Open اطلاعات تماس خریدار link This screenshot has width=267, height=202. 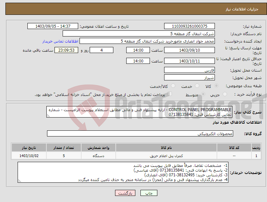[x=60, y=41]
